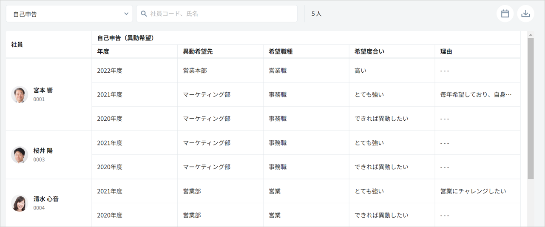Click the 理由 column header

[x=446, y=51]
